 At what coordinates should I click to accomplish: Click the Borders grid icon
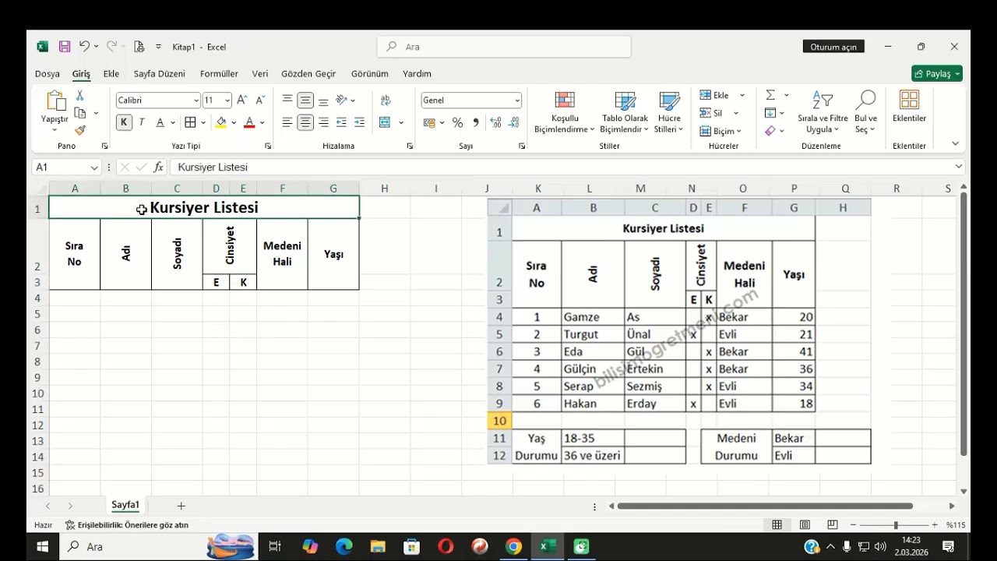(x=190, y=122)
